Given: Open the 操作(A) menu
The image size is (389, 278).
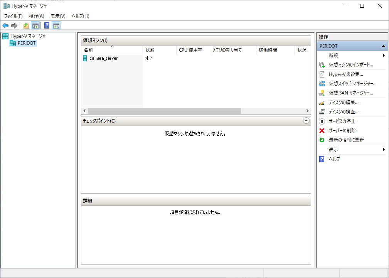Looking at the screenshot, I should point(37,16).
